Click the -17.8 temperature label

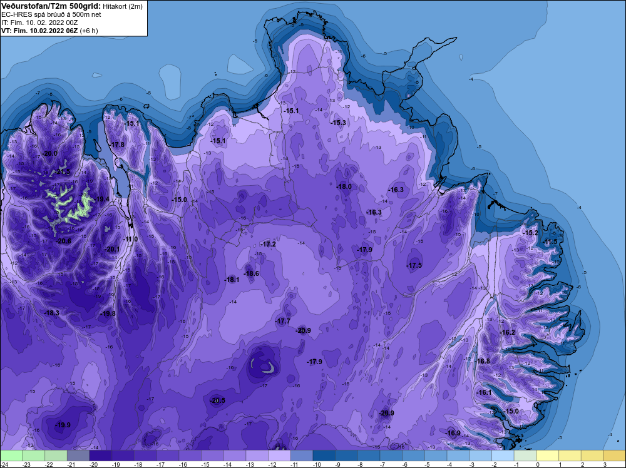point(118,145)
